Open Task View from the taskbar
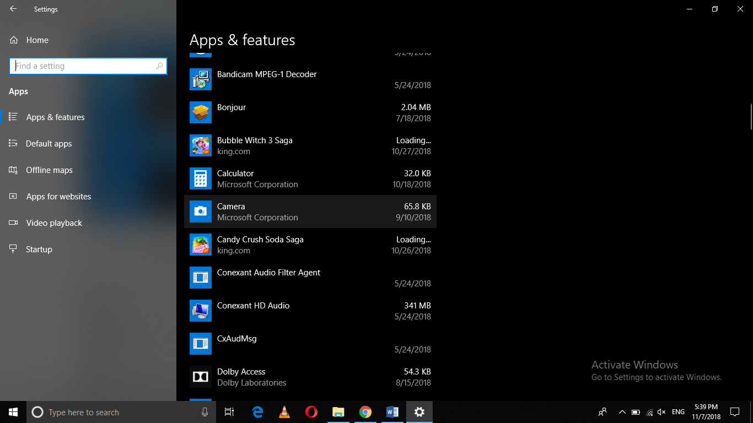The width and height of the screenshot is (753, 423). [x=229, y=412]
